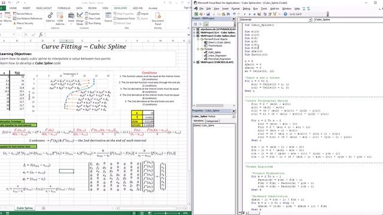
Task: Switch to the HOME ribbon tab
Action: point(13,8)
